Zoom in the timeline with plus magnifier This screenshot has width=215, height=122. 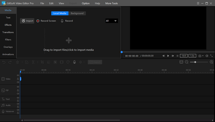click(x=211, y=62)
